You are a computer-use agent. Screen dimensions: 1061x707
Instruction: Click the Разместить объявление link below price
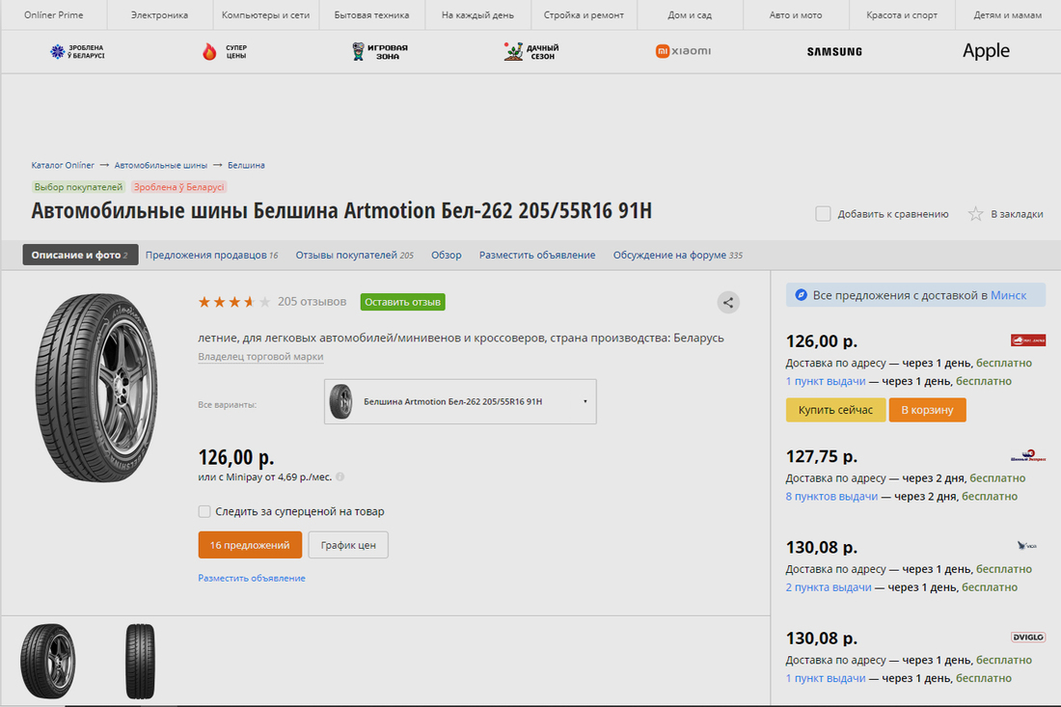pyautogui.click(x=252, y=578)
